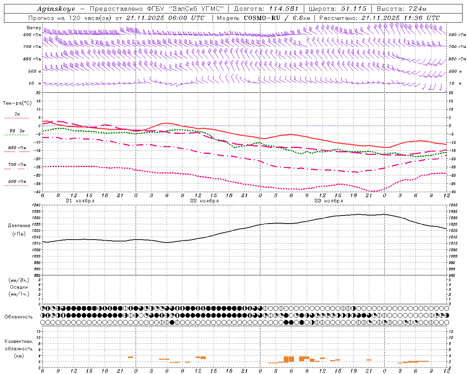Click the "Облачность" cloud cover label
The width and height of the screenshot is (468, 374).
(x=19, y=317)
